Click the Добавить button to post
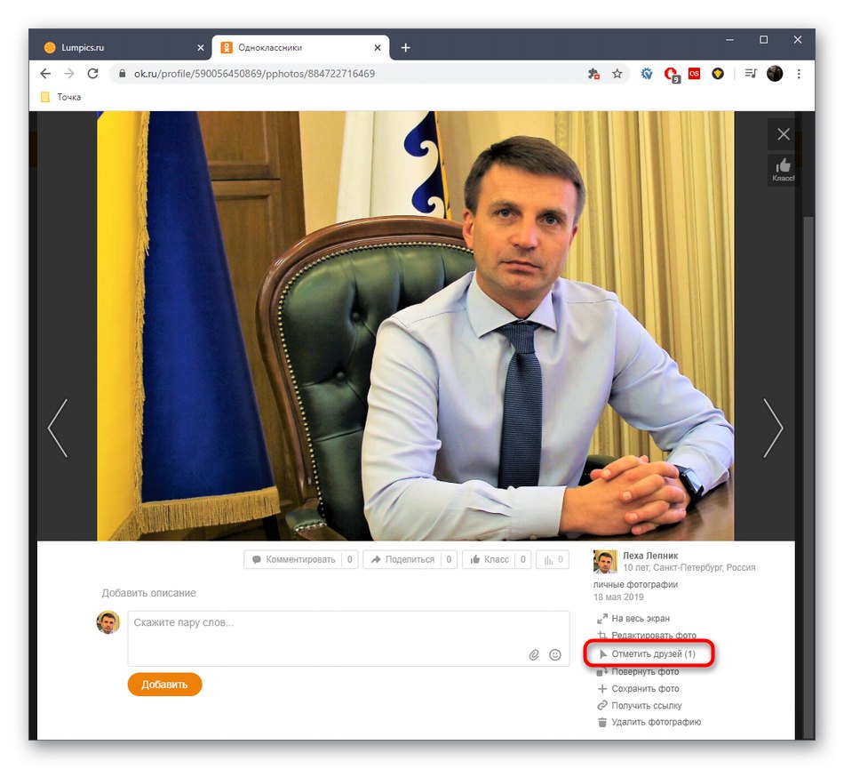Image resolution: width=844 pixels, height=769 pixels. (164, 685)
